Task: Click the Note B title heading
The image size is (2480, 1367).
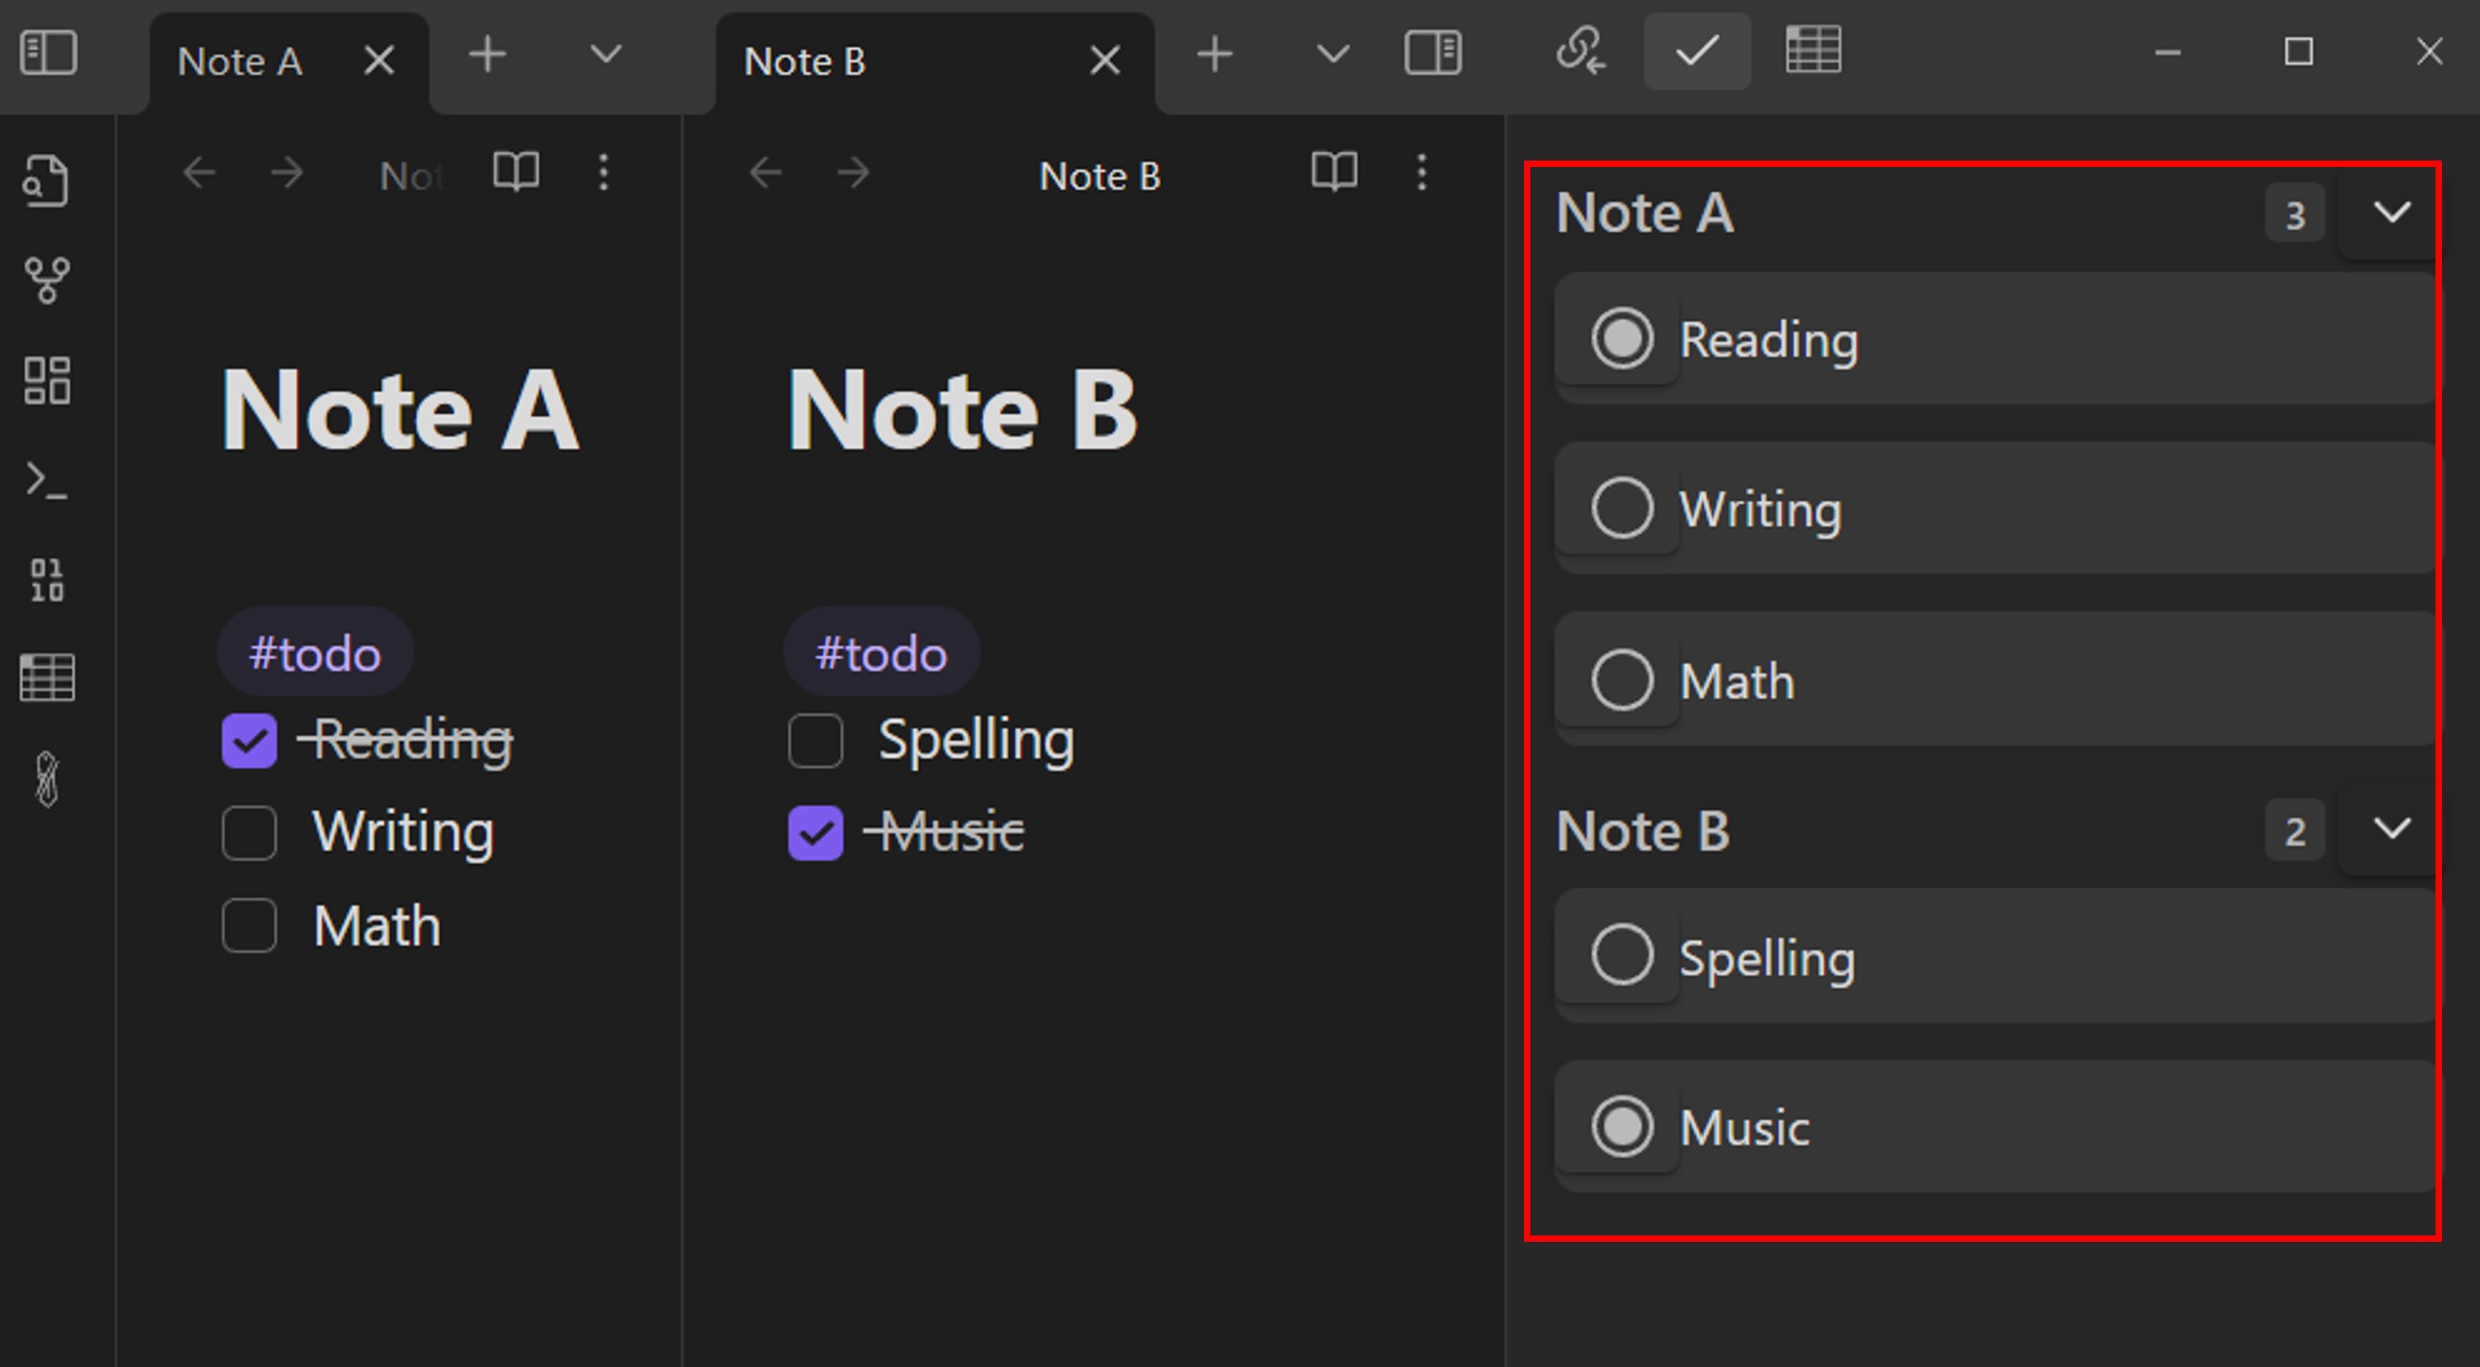Action: [962, 411]
